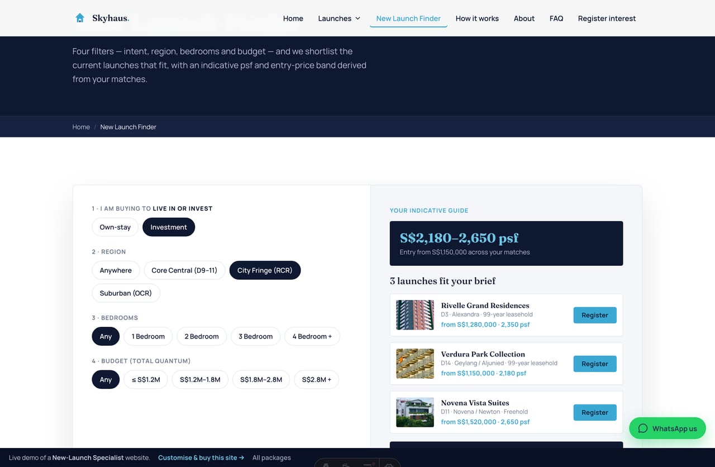
Task: Click the 'New Launch Finder' breadcrumb text
Action: (x=128, y=127)
